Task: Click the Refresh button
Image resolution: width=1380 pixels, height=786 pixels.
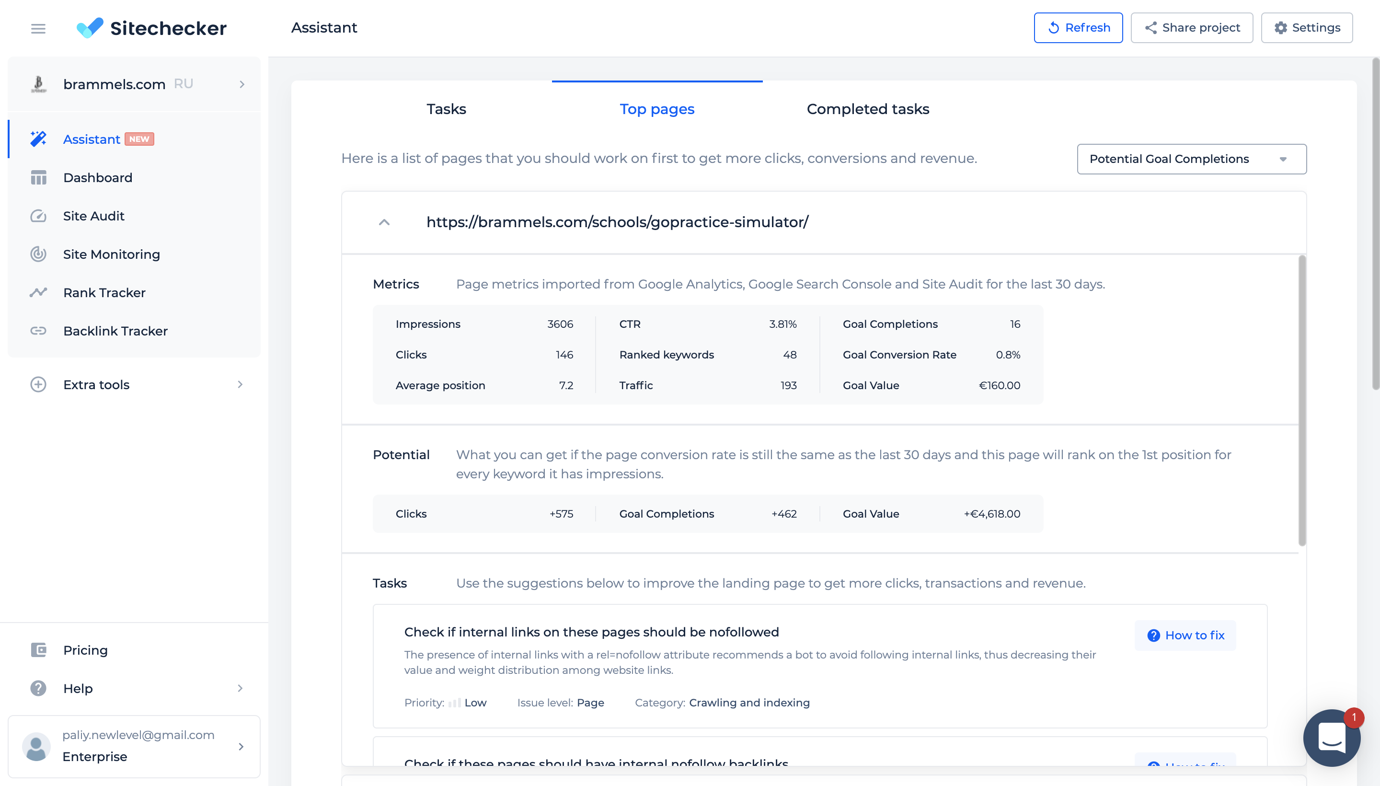Action: click(x=1078, y=28)
